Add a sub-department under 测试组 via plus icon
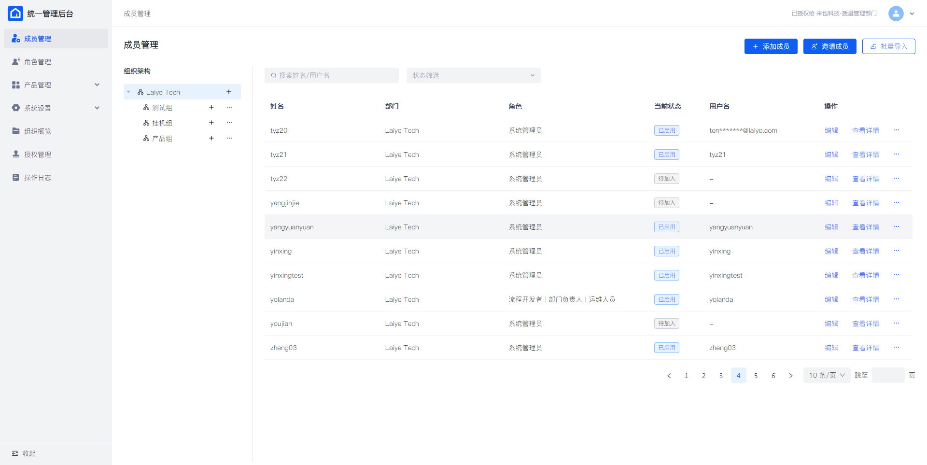The height and width of the screenshot is (465, 927). point(211,107)
